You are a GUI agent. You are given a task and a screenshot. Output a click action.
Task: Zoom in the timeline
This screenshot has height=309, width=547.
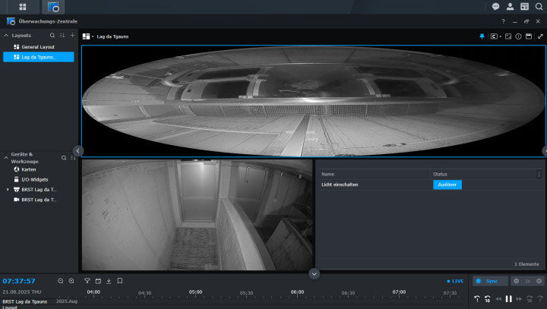click(71, 281)
